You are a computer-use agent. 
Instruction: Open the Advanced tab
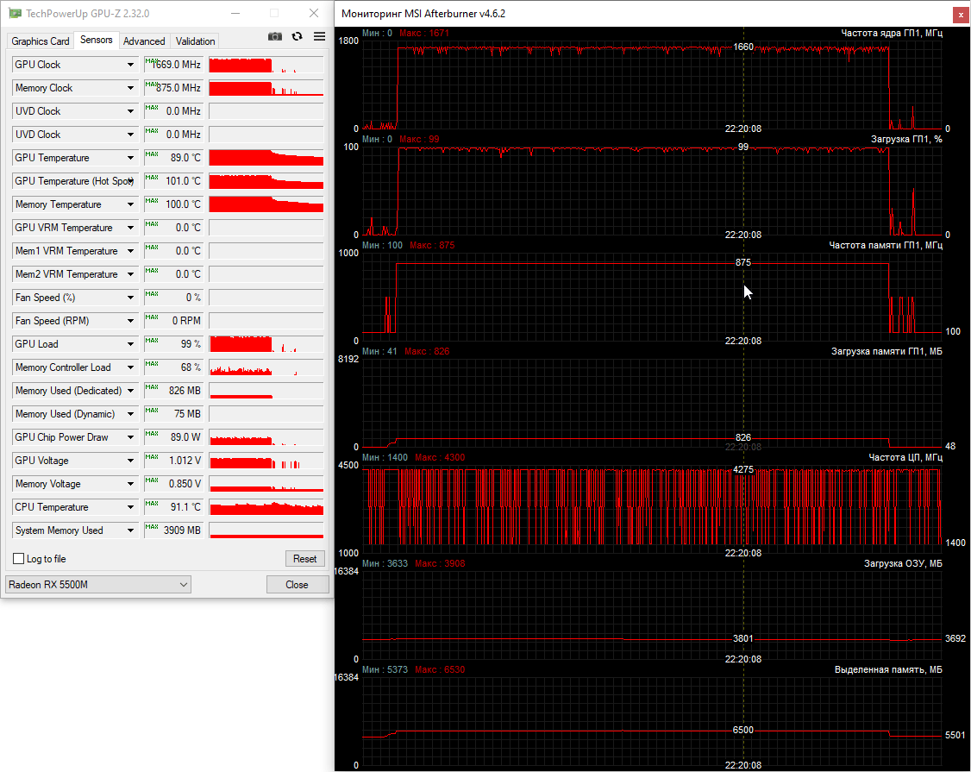click(144, 41)
